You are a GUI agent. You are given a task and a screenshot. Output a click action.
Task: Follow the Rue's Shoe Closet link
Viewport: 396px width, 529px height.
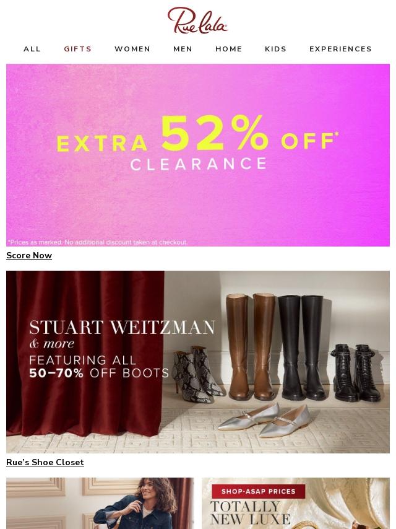(x=45, y=462)
